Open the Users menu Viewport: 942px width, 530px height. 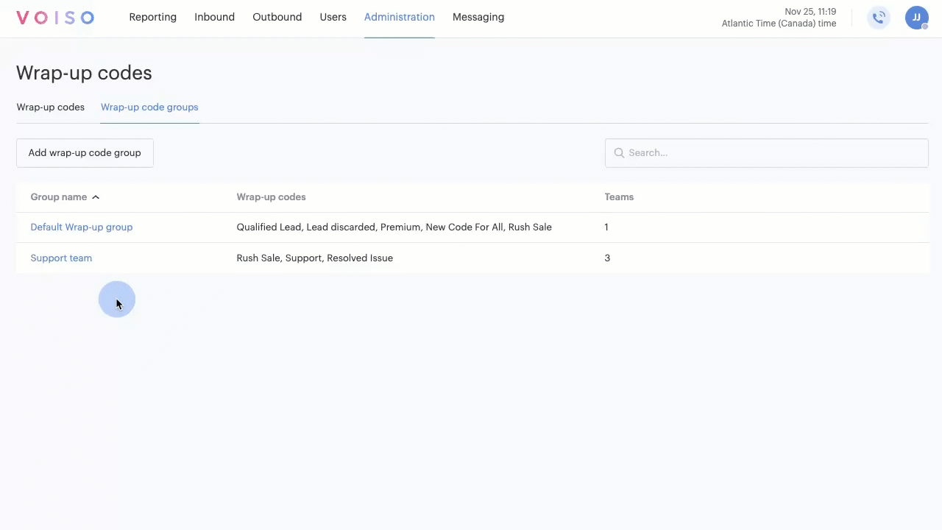pos(333,17)
